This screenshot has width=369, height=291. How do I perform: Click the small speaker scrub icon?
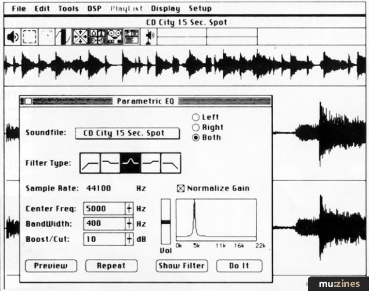[x=150, y=37]
